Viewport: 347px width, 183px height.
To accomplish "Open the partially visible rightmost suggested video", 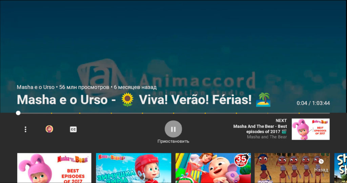I will [341, 168].
